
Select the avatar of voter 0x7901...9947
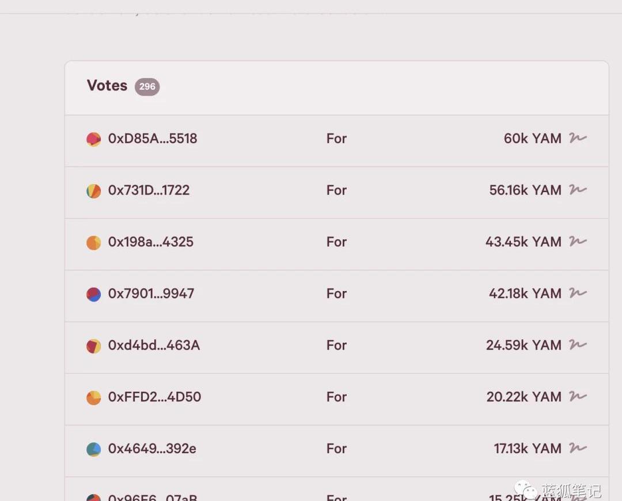[94, 295]
